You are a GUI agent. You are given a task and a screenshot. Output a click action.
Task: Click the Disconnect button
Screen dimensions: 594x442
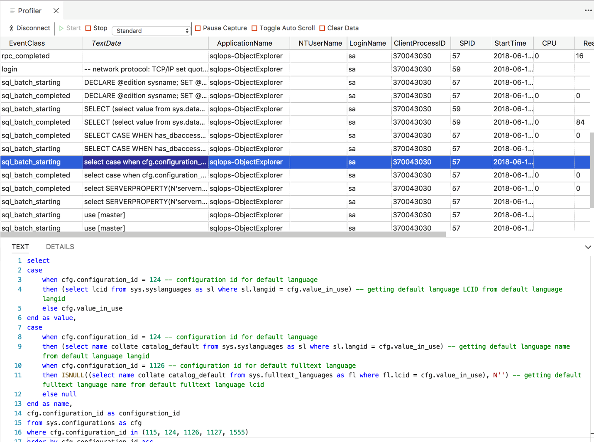(x=29, y=28)
